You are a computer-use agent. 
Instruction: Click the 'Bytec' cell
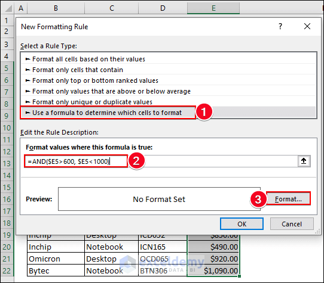click(56, 270)
